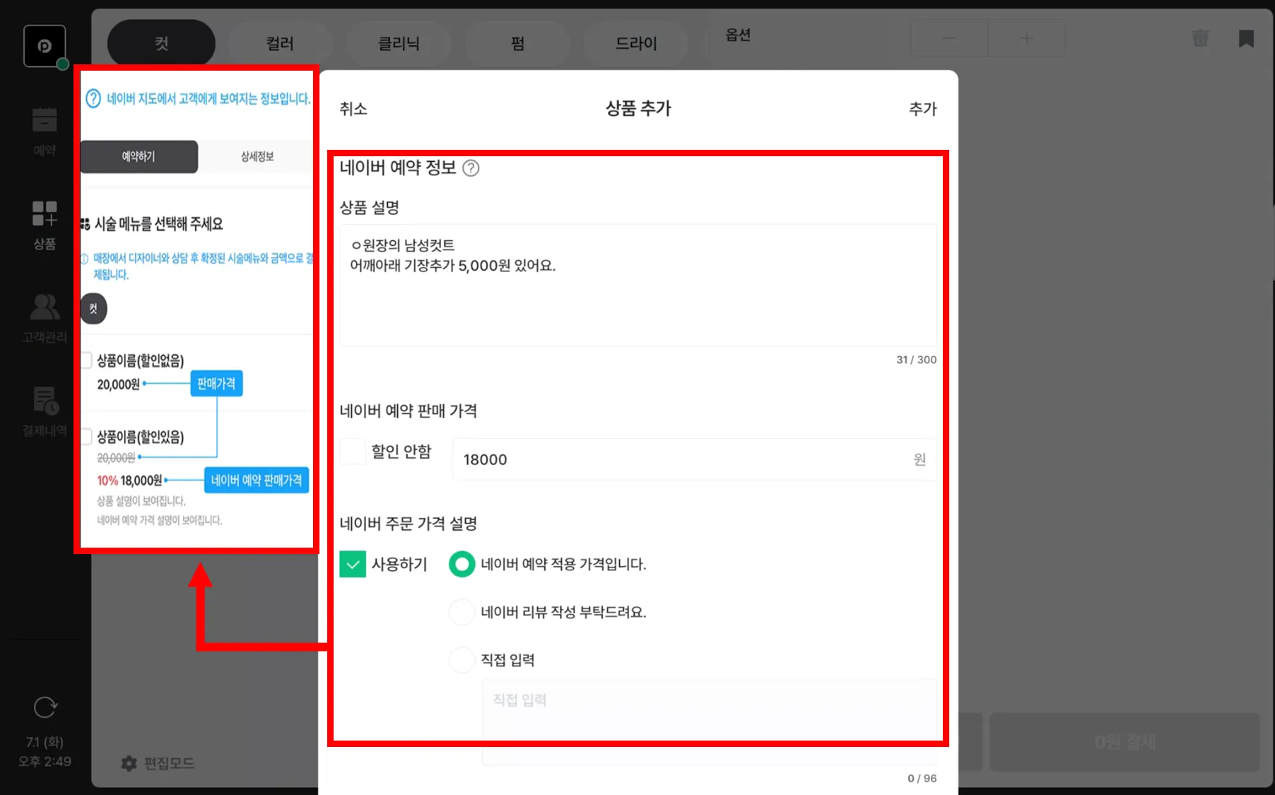Image resolution: width=1275 pixels, height=795 pixels.
Task: Click the blue help icon in preview panel
Action: point(93,98)
